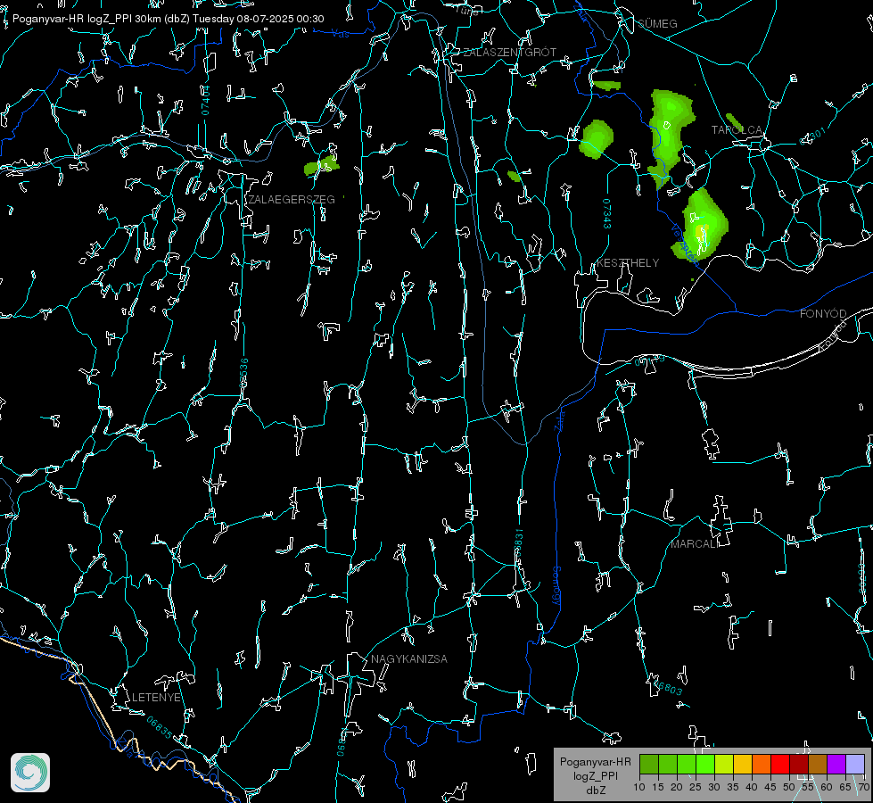Select the 55-60 dBZ brown swatch
The height and width of the screenshot is (803, 873).
(818, 764)
